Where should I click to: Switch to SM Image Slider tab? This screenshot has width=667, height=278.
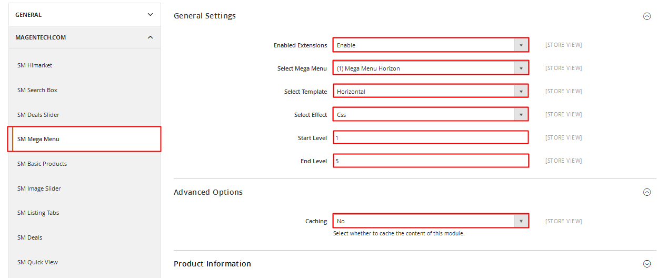[39, 188]
